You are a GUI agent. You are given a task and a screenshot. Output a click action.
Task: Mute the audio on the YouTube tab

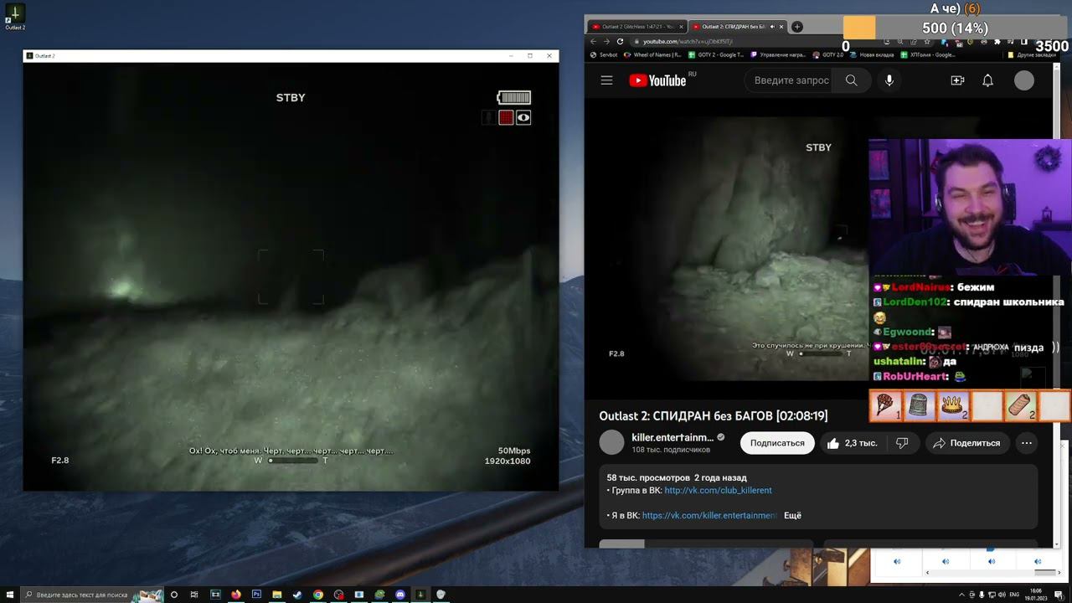771,27
